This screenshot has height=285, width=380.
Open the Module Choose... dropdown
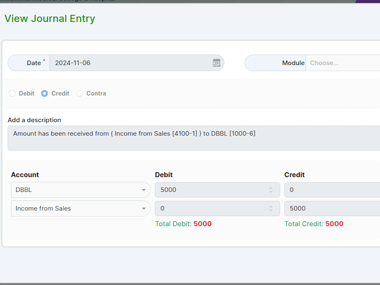click(343, 63)
